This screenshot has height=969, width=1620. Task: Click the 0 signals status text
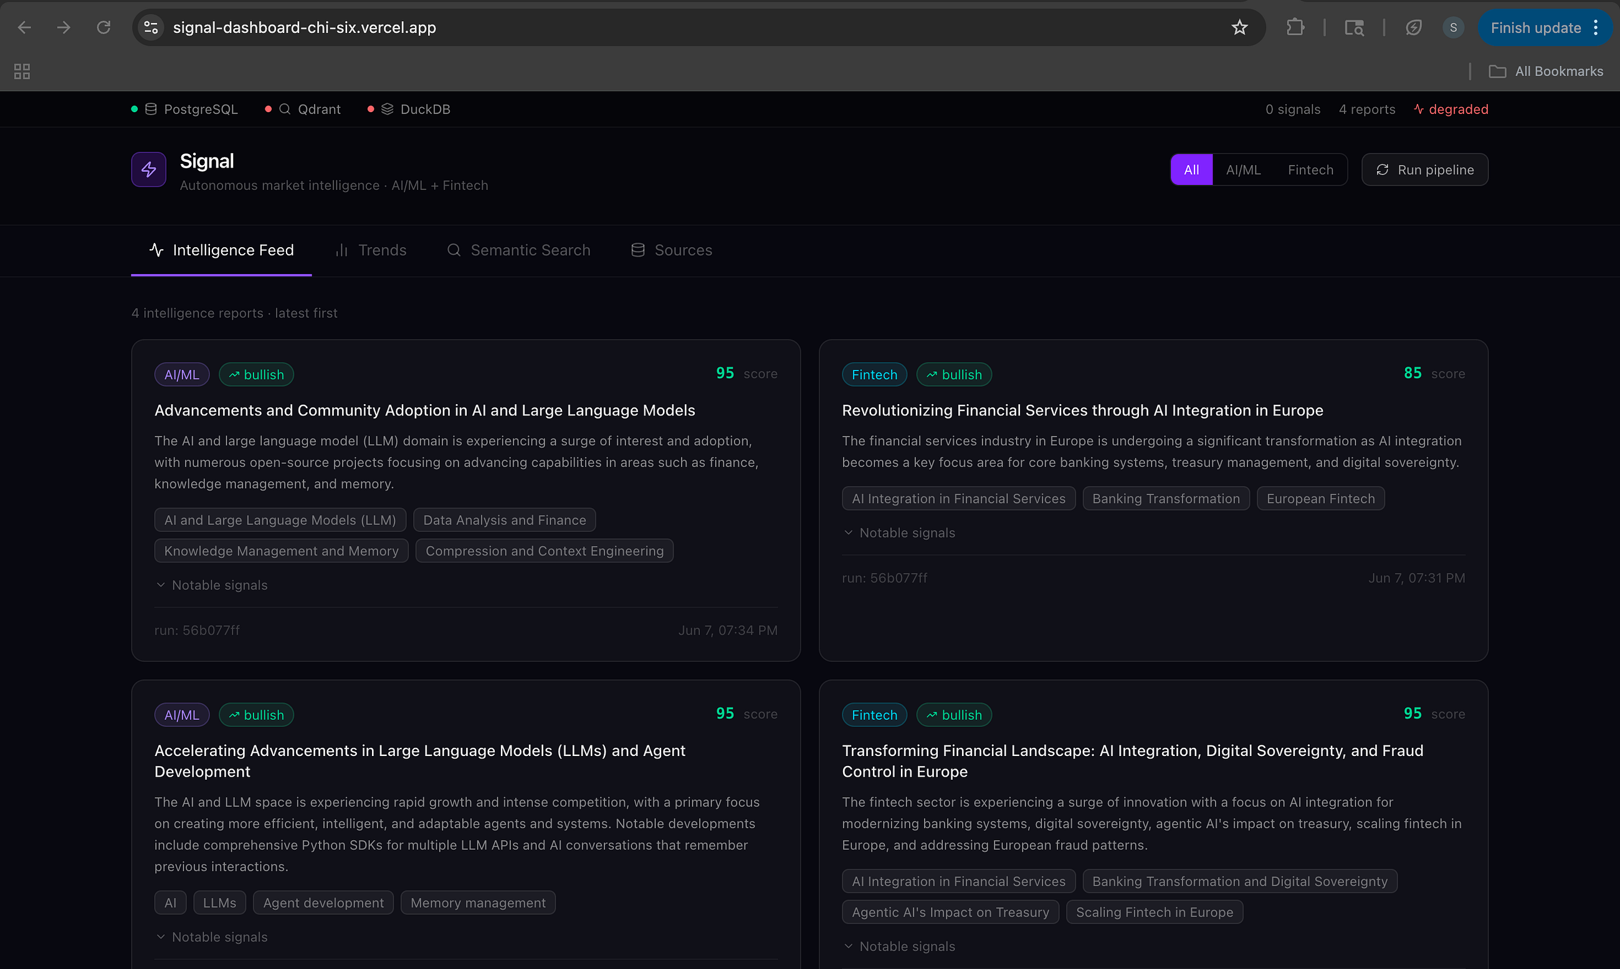(1293, 109)
